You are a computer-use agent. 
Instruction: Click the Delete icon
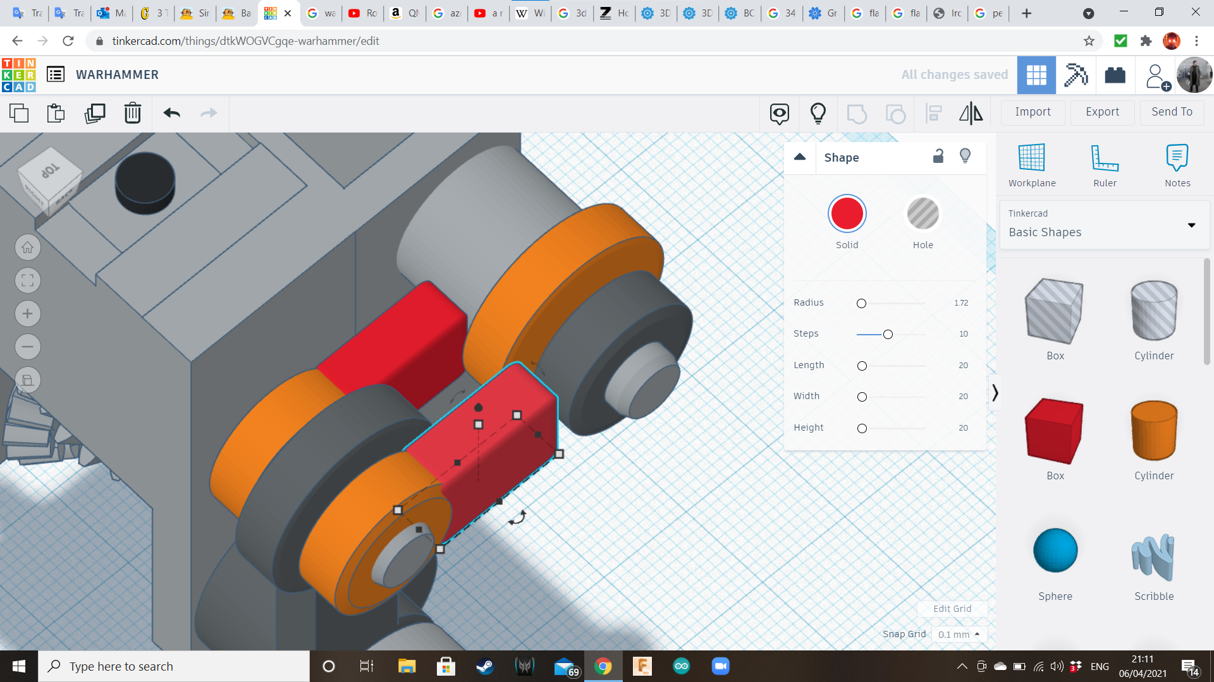[x=132, y=113]
